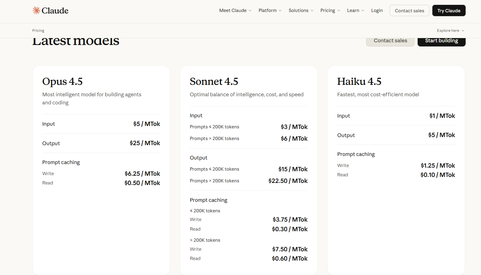Click the Opus cache read price $0.50 / MTok

(142, 183)
